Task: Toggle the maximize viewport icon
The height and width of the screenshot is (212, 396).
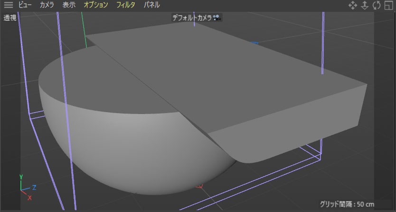Action: click(x=388, y=5)
